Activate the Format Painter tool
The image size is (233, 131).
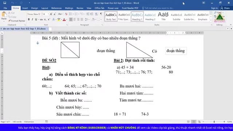point(17,21)
